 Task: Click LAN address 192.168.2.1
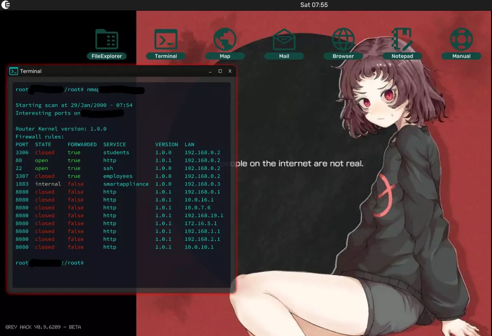click(x=202, y=239)
